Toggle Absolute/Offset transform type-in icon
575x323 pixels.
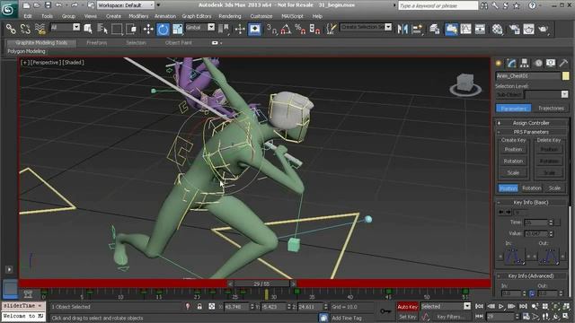[x=212, y=307]
